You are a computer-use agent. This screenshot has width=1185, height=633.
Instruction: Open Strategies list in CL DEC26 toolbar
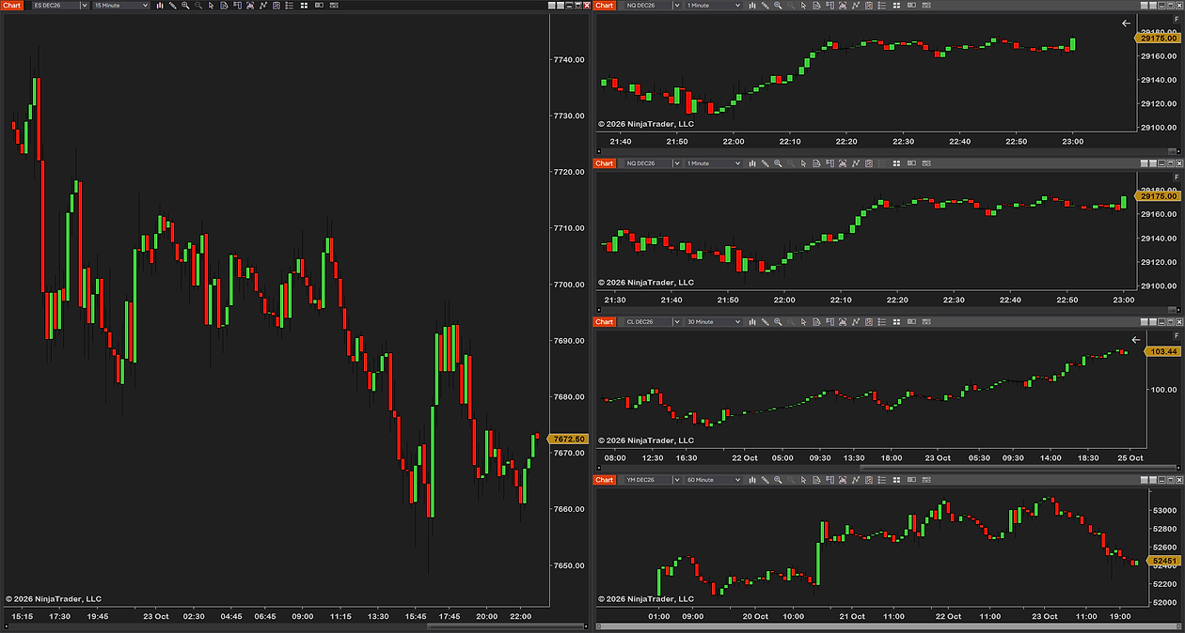868,322
